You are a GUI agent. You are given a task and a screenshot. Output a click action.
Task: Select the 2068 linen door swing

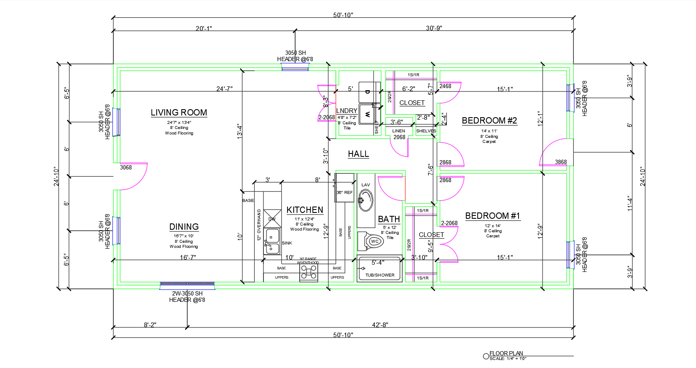tap(400, 147)
